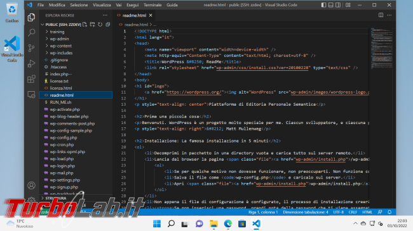
Task: Close the readme.html tab
Action: 151,15
